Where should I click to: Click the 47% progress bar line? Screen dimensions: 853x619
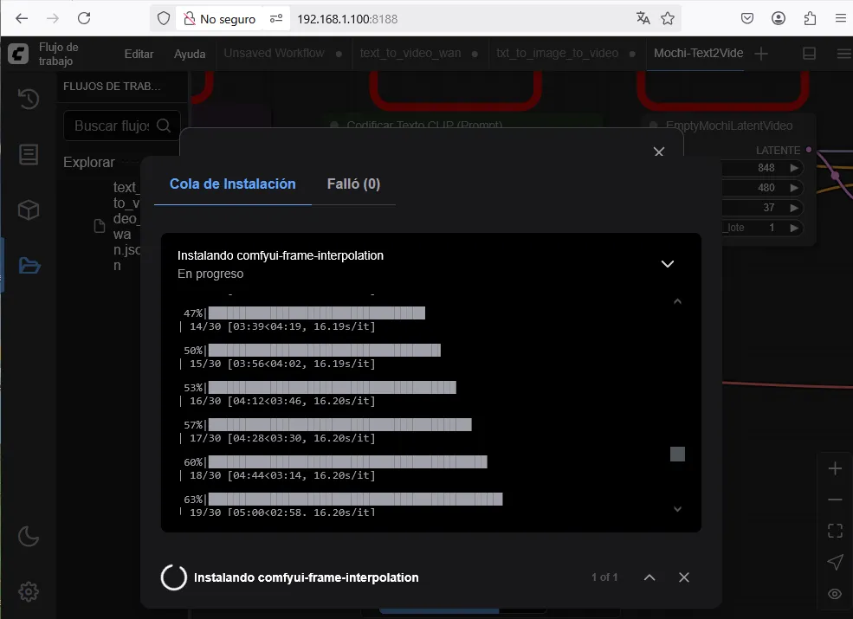click(x=304, y=313)
